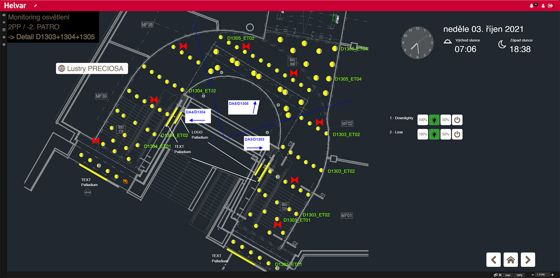
Task: Set Linie to 50% brightness
Action: (x=445, y=134)
